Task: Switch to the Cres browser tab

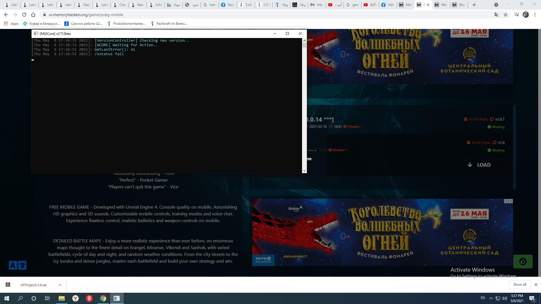Action: pyautogui.click(x=119, y=5)
